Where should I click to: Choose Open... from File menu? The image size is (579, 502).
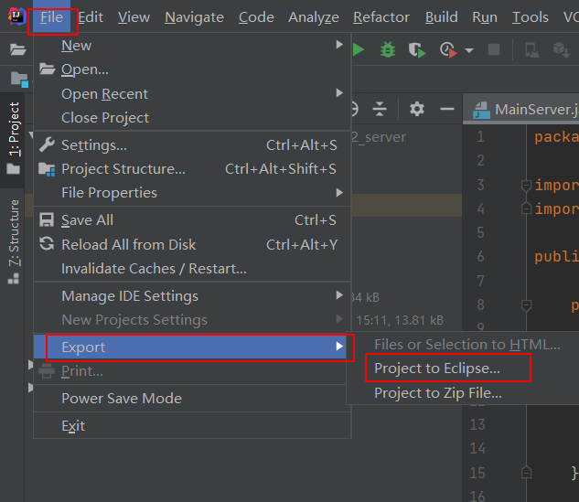click(192, 69)
